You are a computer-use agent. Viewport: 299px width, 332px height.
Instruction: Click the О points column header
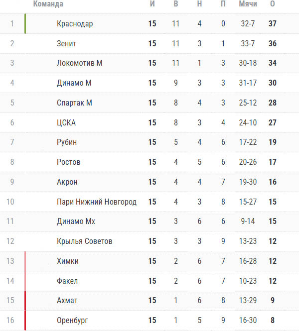[x=273, y=4]
